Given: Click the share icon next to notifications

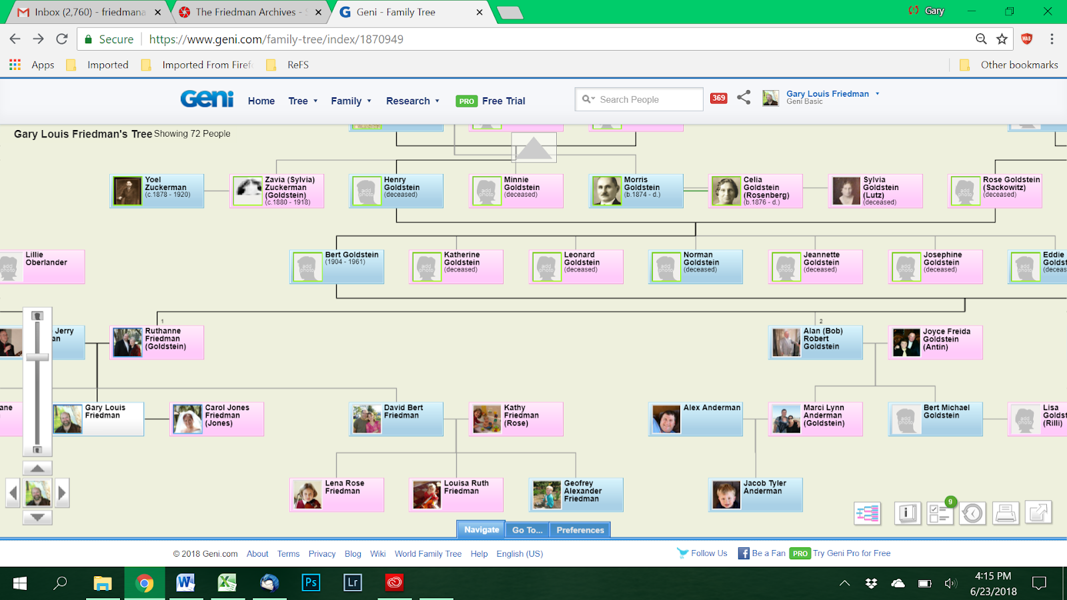Looking at the screenshot, I should click(x=744, y=97).
